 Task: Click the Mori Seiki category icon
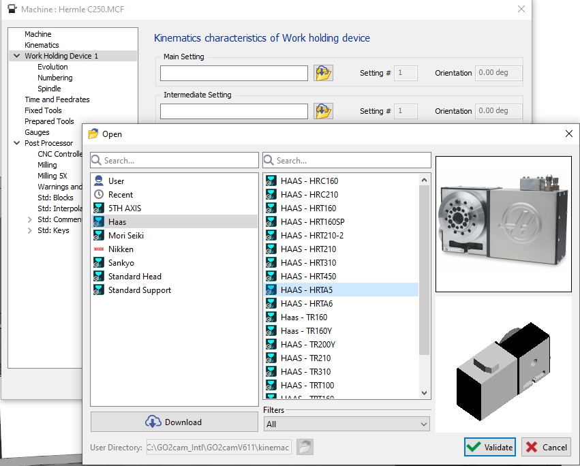pyautogui.click(x=99, y=236)
